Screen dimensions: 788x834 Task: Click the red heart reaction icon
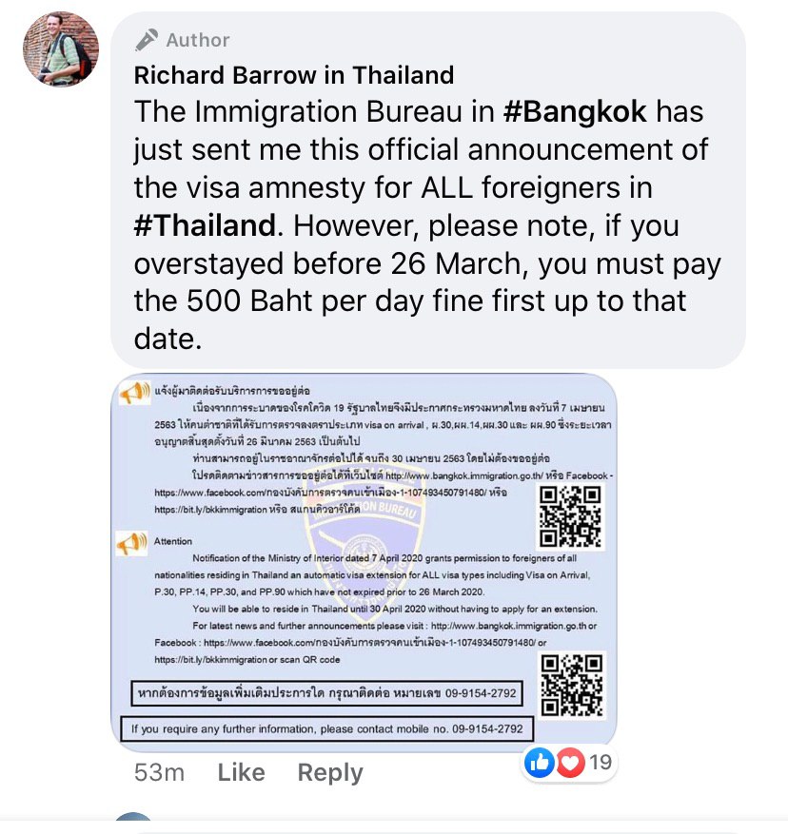point(570,762)
